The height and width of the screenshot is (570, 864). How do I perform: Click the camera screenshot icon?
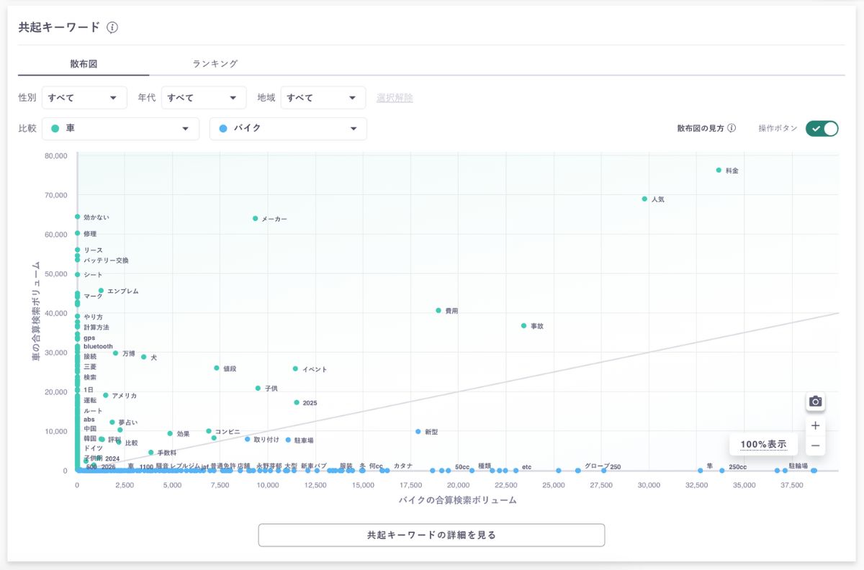pyautogui.click(x=815, y=402)
